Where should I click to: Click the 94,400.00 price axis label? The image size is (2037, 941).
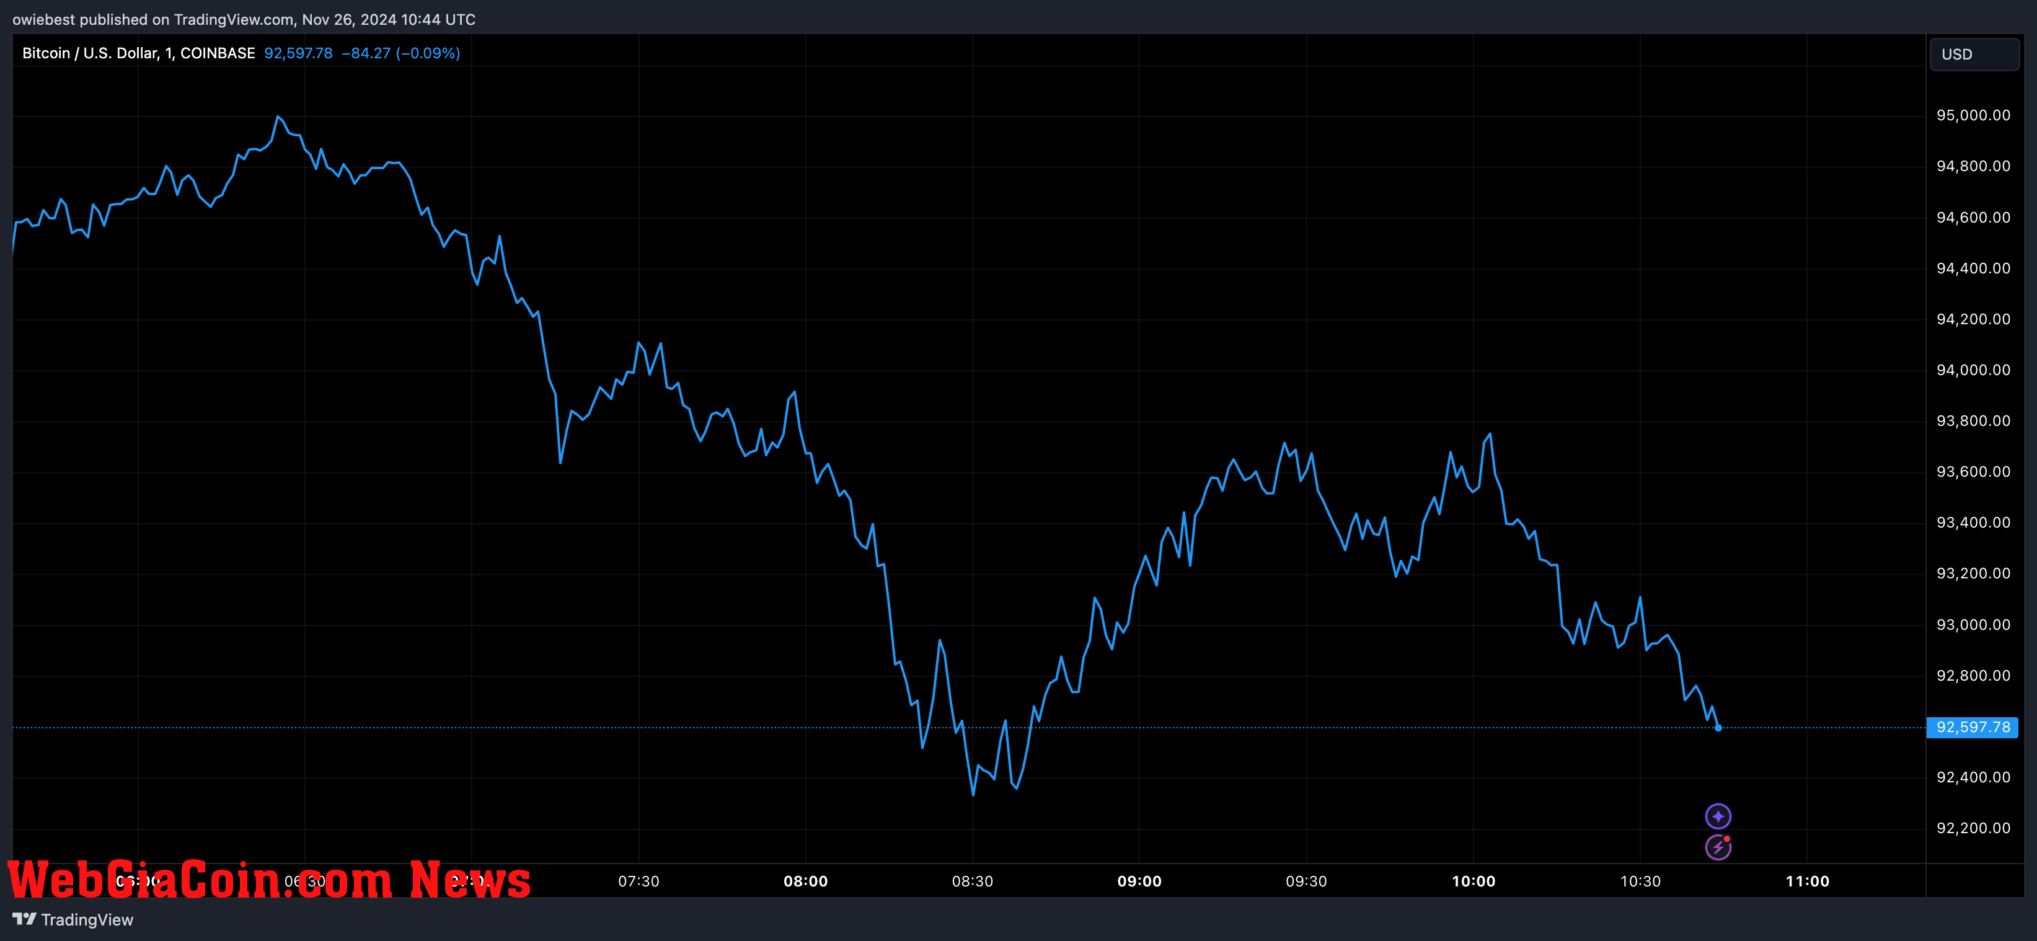1973,268
